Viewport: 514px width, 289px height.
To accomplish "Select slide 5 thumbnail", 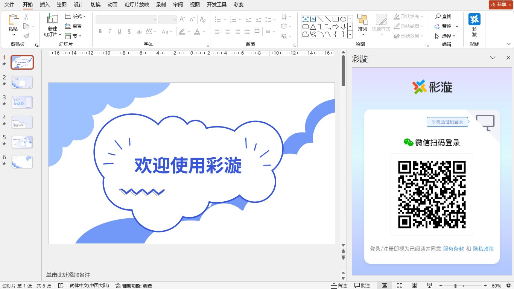I will [22, 142].
